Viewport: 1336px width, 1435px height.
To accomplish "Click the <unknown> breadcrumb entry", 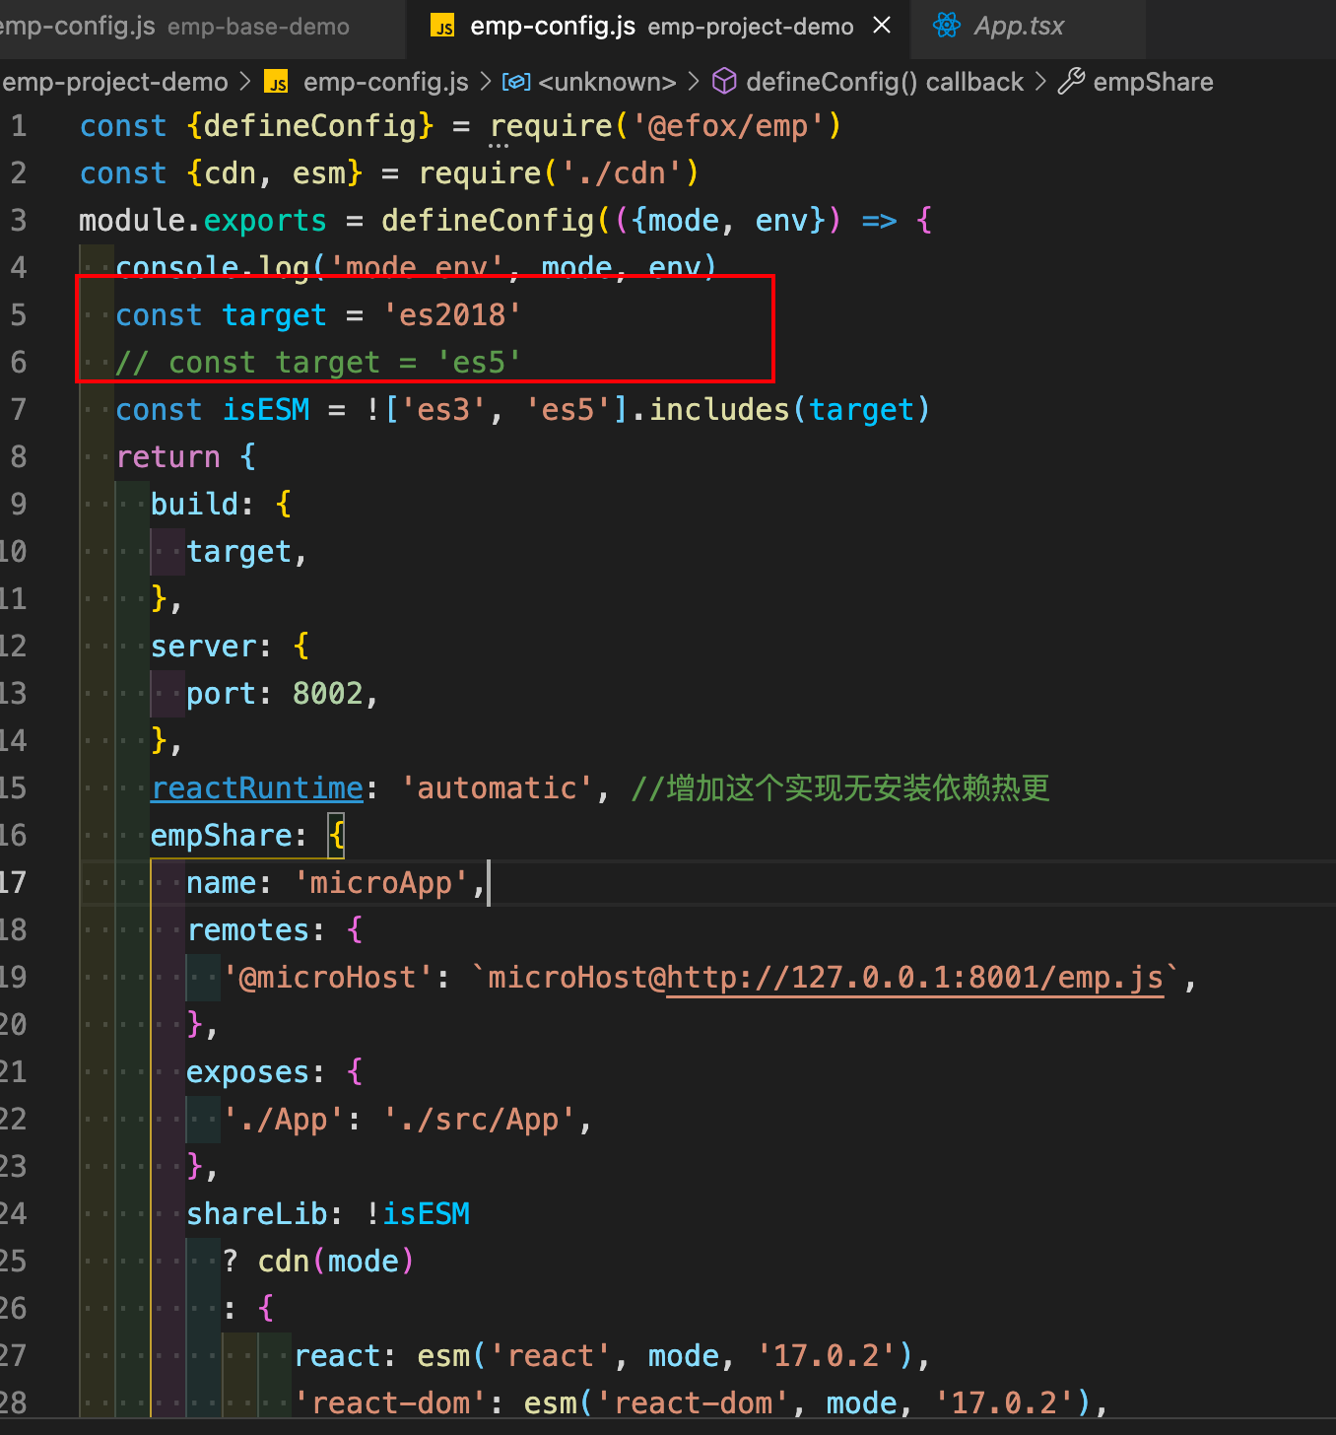I will pyautogui.click(x=607, y=82).
